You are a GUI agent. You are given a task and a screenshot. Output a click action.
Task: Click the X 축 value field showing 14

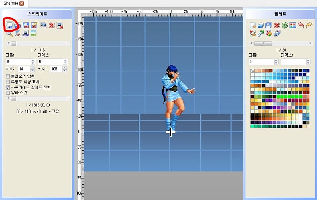coord(24,69)
